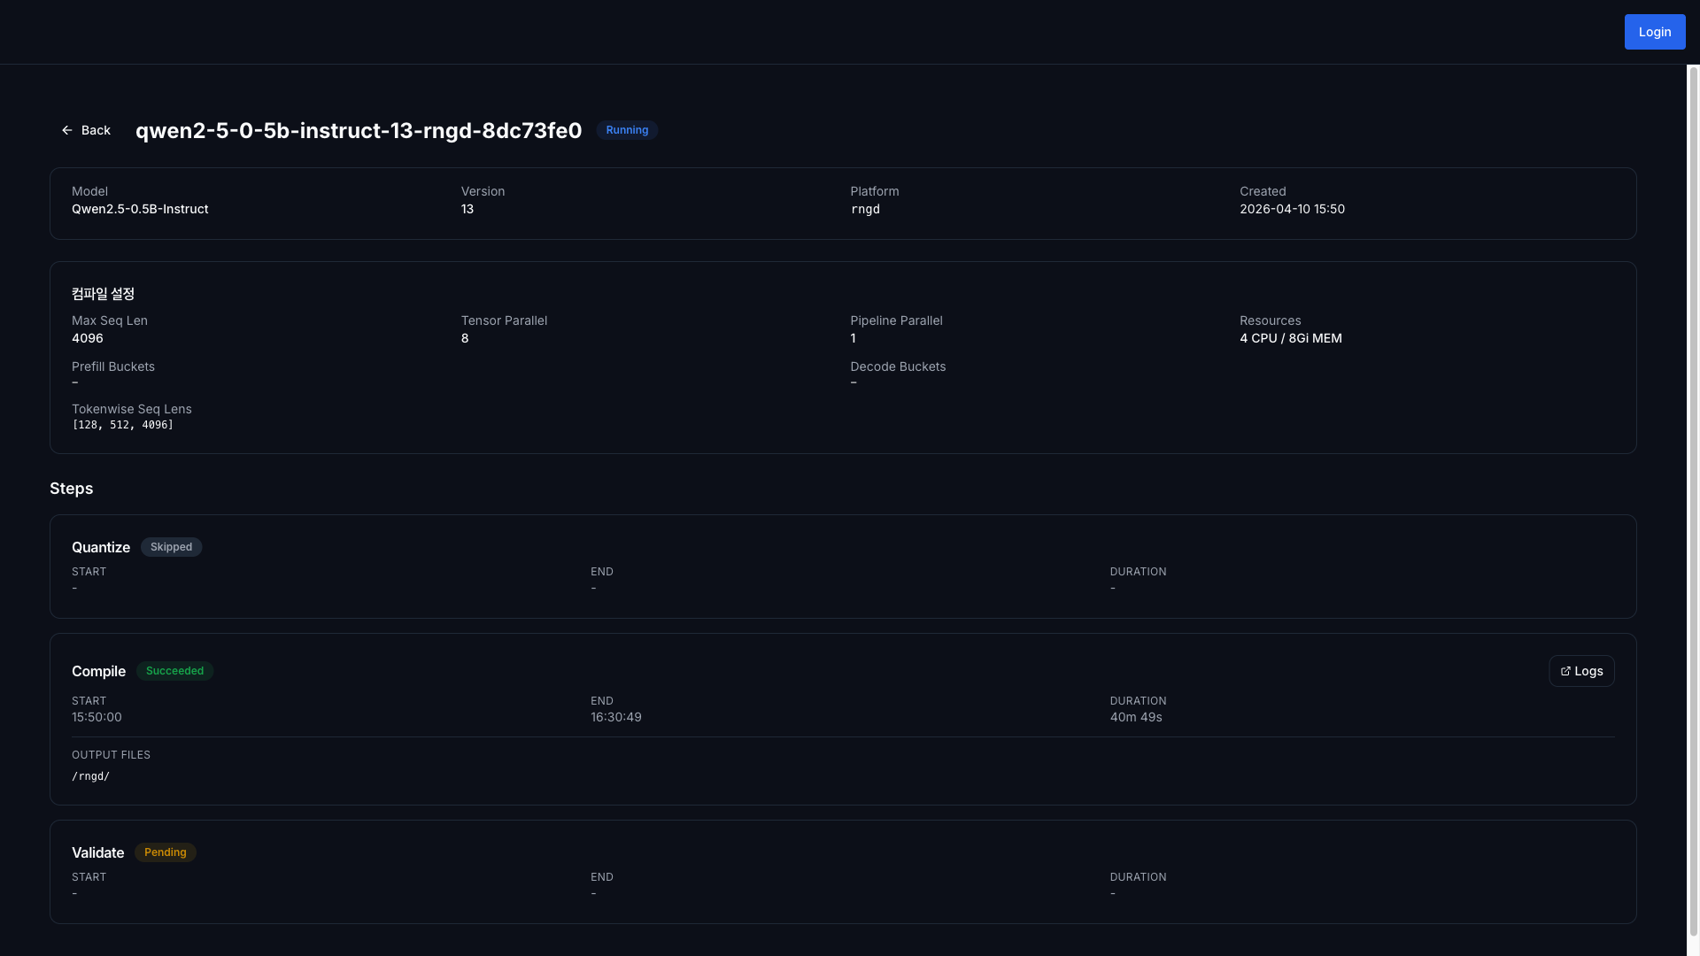
Task: Click the external link icon on Logs
Action: pyautogui.click(x=1565, y=671)
